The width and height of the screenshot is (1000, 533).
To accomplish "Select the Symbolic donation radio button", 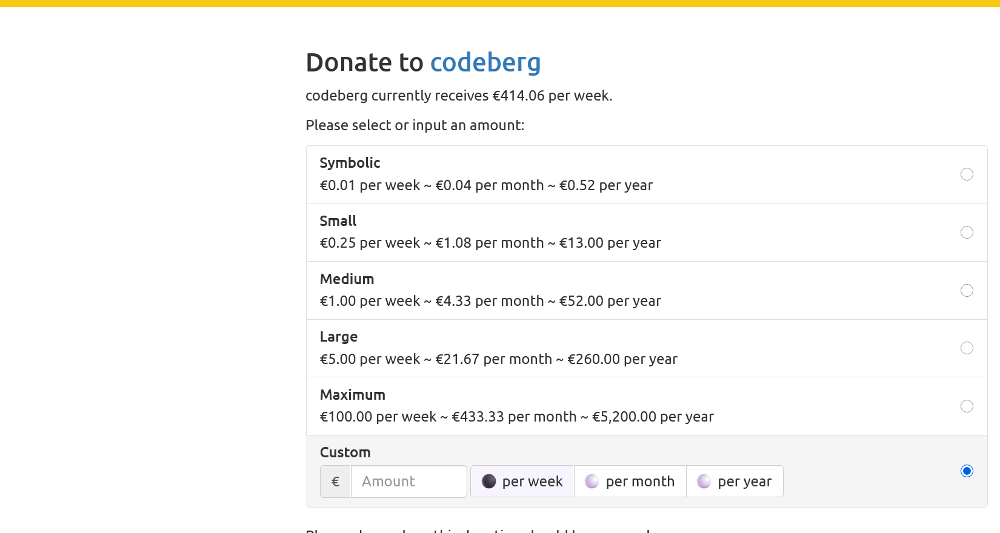I will pos(967,174).
